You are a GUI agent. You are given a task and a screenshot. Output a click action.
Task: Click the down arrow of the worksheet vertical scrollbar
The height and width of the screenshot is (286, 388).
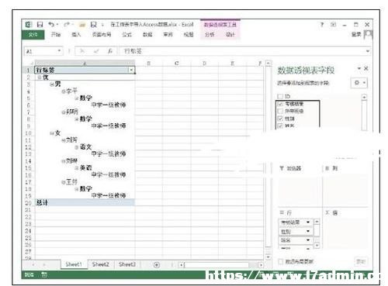(x=268, y=257)
